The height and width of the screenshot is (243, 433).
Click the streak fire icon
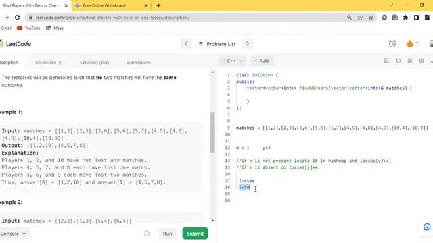click(x=410, y=43)
